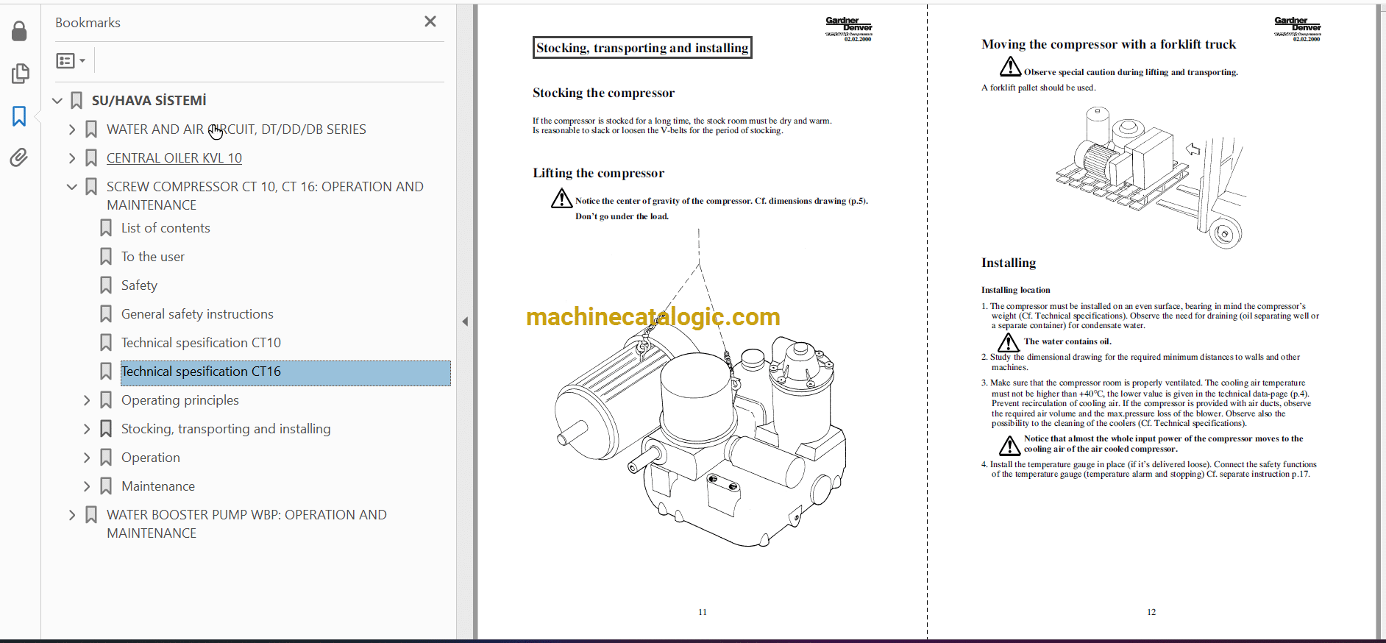Screen dimensions: 1386x643
Task: Expand the CENTRAL OILER KVL 10 bookmark
Action: click(72, 158)
